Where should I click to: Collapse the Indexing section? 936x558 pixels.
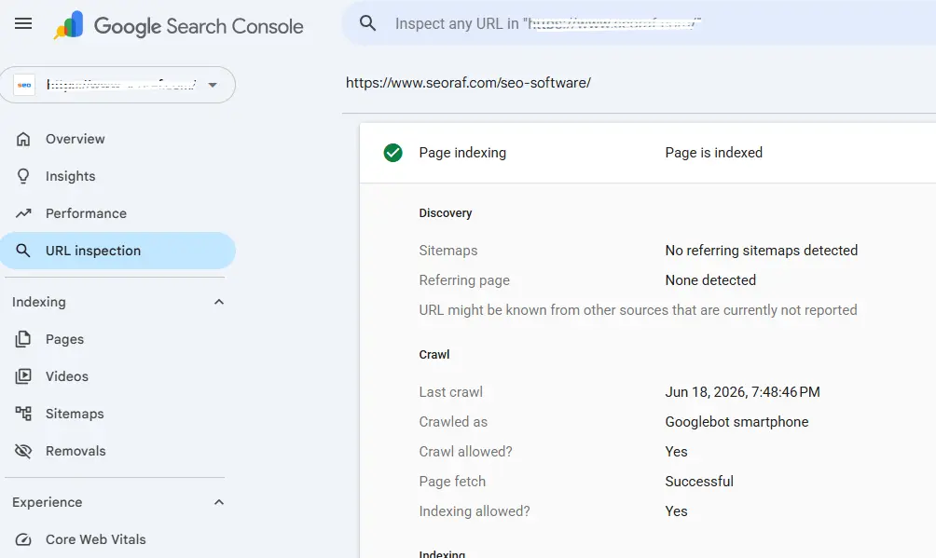click(x=219, y=302)
